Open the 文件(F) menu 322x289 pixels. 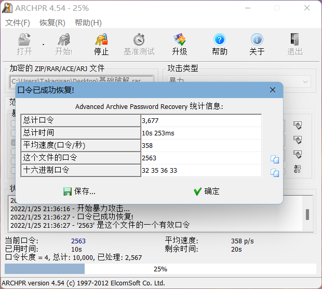18,22
